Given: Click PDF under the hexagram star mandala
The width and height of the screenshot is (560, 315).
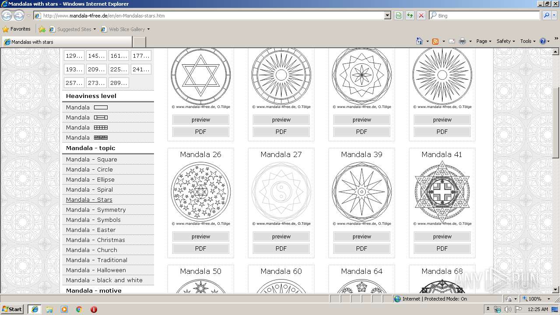Looking at the screenshot, I should coord(201,132).
